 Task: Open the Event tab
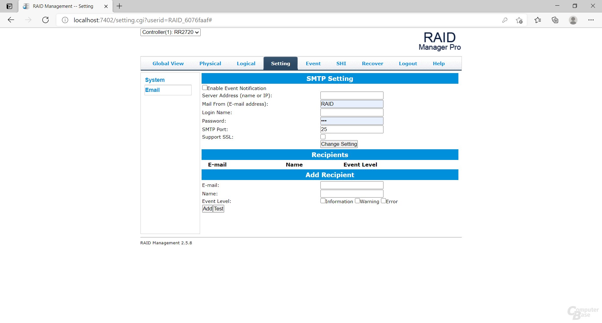point(313,63)
